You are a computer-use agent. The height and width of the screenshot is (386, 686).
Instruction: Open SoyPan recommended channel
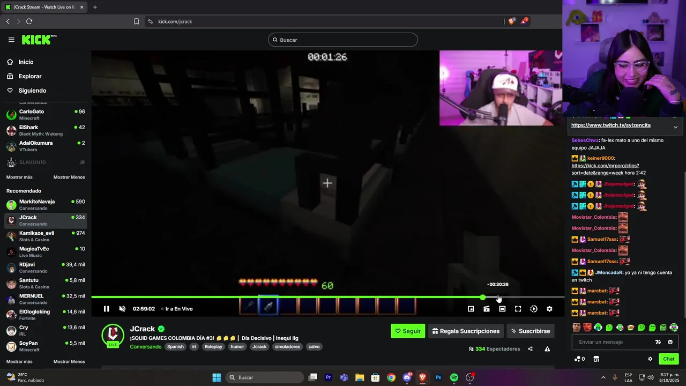point(46,346)
